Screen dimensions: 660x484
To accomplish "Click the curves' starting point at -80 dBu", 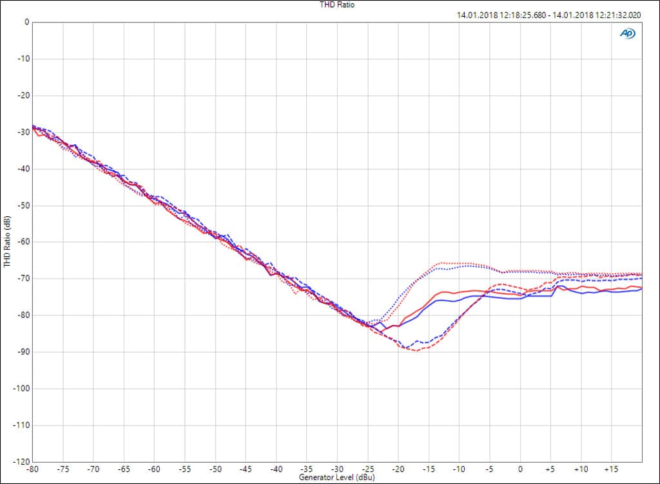I will tap(34, 127).
